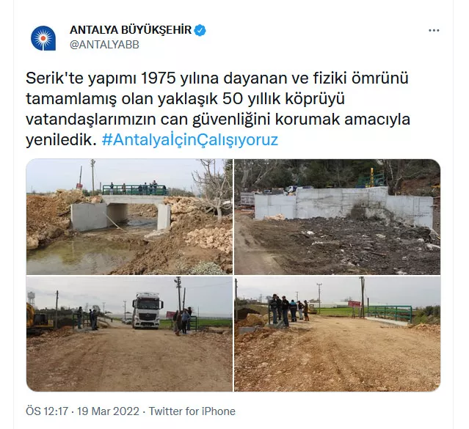
Task: Click the ANTALYA BÜYÜKŞEHİR account name
Action: pos(131,30)
